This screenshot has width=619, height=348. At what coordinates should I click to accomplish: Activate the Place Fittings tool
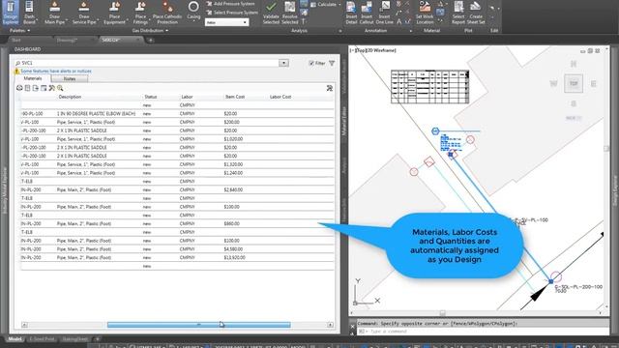pyautogui.click(x=140, y=13)
